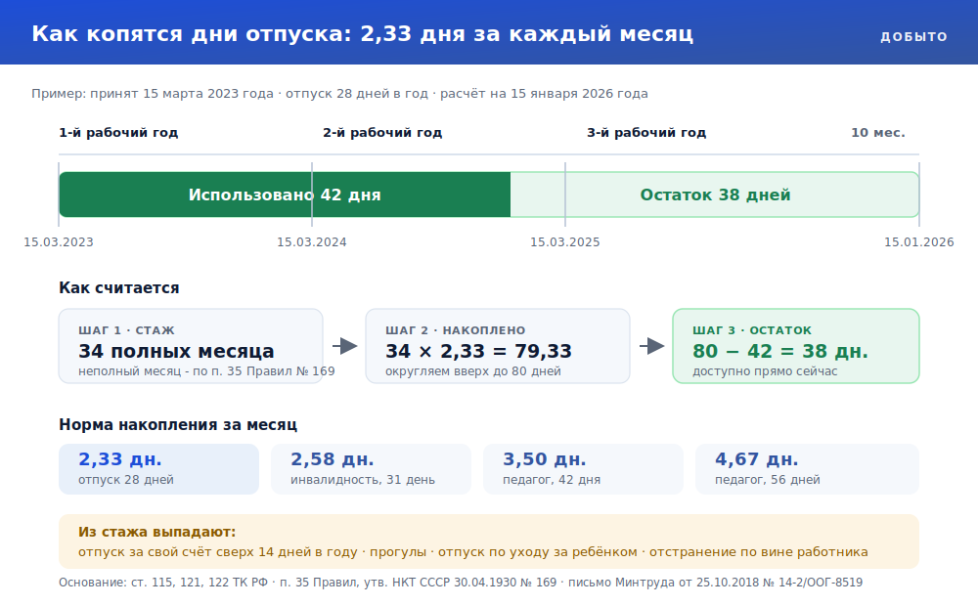Open the 'Шаг 2 · Накоплено' card

click(498, 346)
